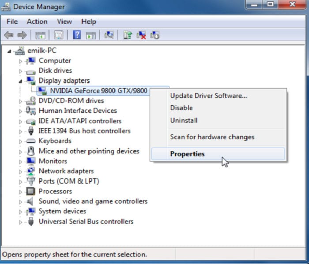309x264 pixels.
Task: Expand the System devices node arrow
Action: (x=20, y=212)
